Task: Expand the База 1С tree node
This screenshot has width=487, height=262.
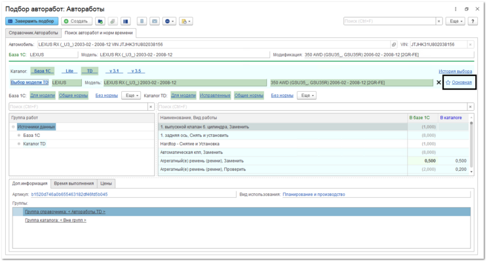Action: pyautogui.click(x=19, y=136)
